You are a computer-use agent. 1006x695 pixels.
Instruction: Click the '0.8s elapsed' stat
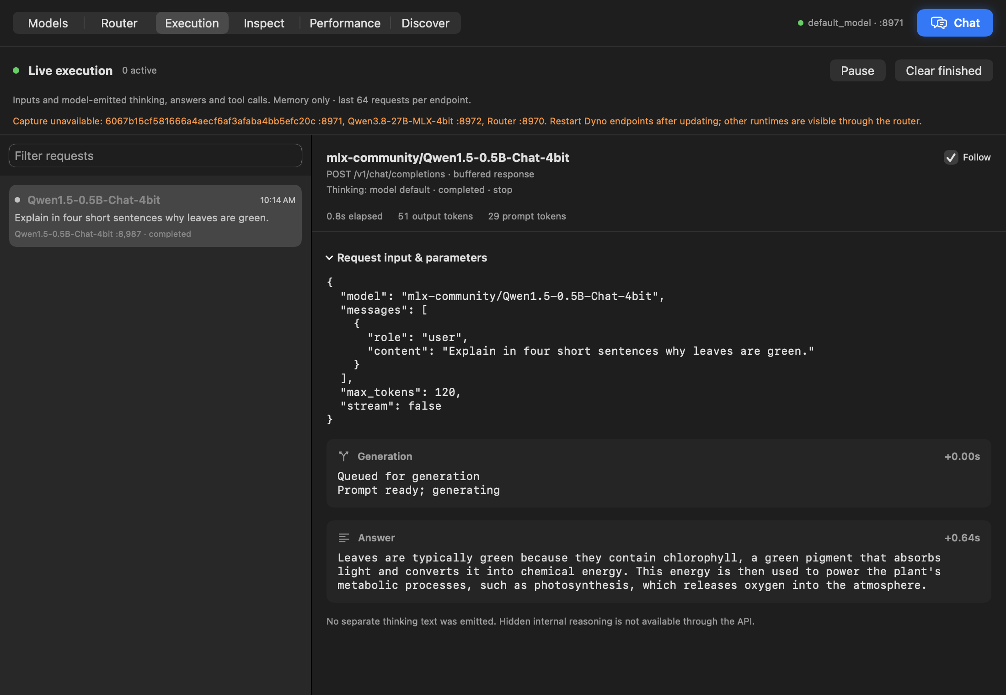(x=354, y=216)
